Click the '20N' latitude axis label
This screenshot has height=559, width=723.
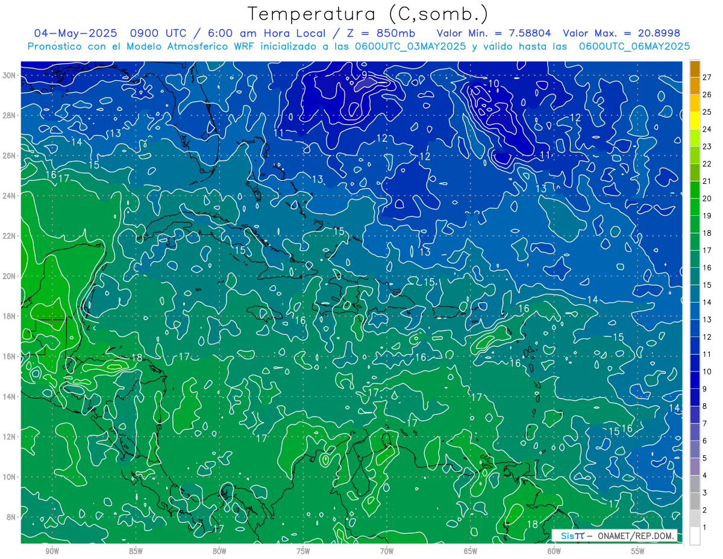click(x=10, y=276)
